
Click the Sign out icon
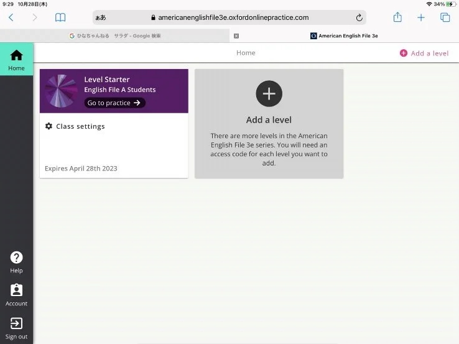tap(16, 323)
